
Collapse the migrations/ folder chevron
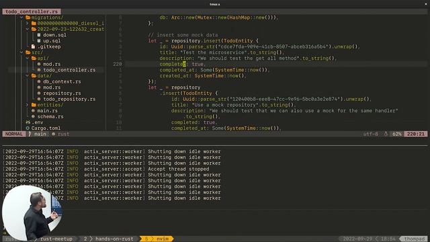tap(21, 17)
